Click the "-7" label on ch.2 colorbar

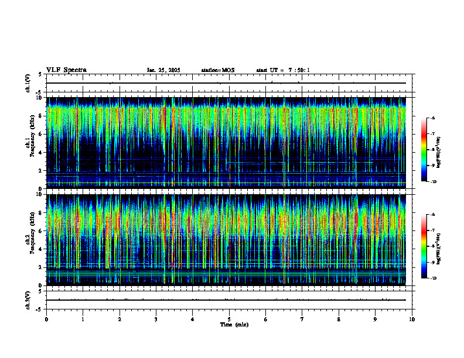point(432,230)
